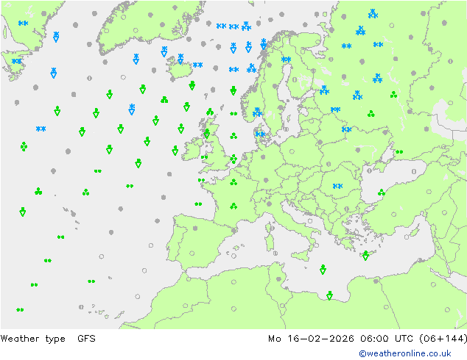467x360 pixels.
Task: Select rain symbol on Turkey's Black Sea coast
Action: [x=382, y=192]
